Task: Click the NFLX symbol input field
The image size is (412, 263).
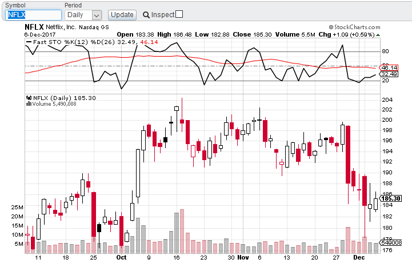Action: 33,15
